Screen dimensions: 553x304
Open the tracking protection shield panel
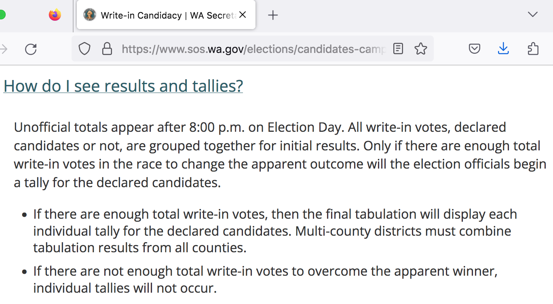[x=84, y=49]
